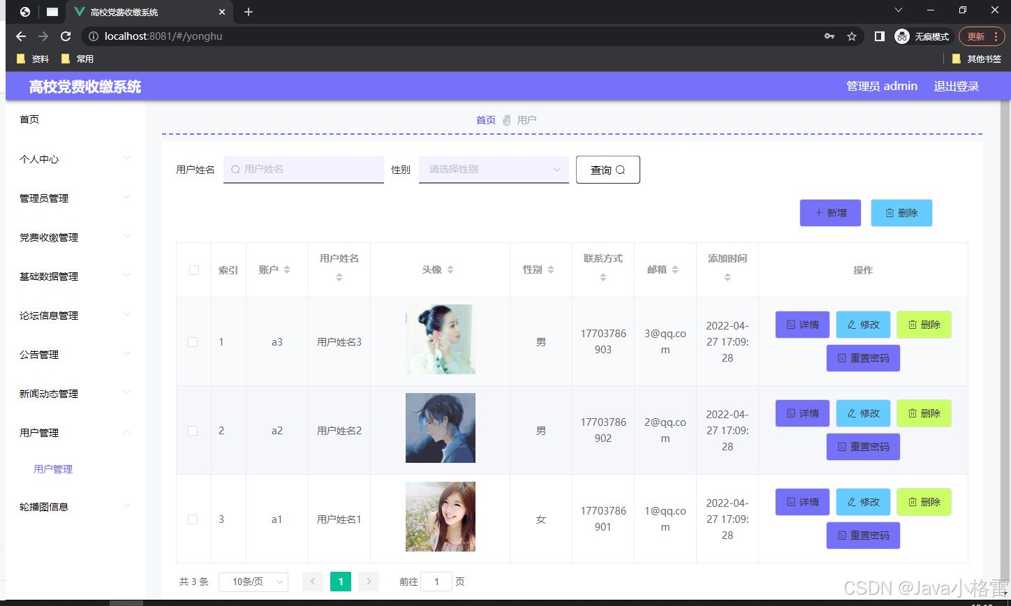The image size is (1011, 606).
Task: Click 修改 for user a2
Action: (863, 413)
